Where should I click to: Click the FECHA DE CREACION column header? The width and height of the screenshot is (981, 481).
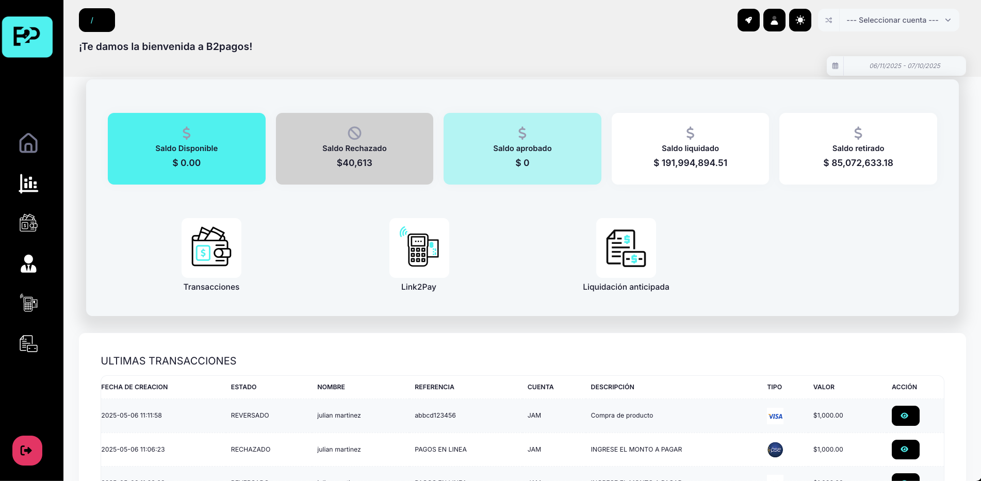coord(135,387)
